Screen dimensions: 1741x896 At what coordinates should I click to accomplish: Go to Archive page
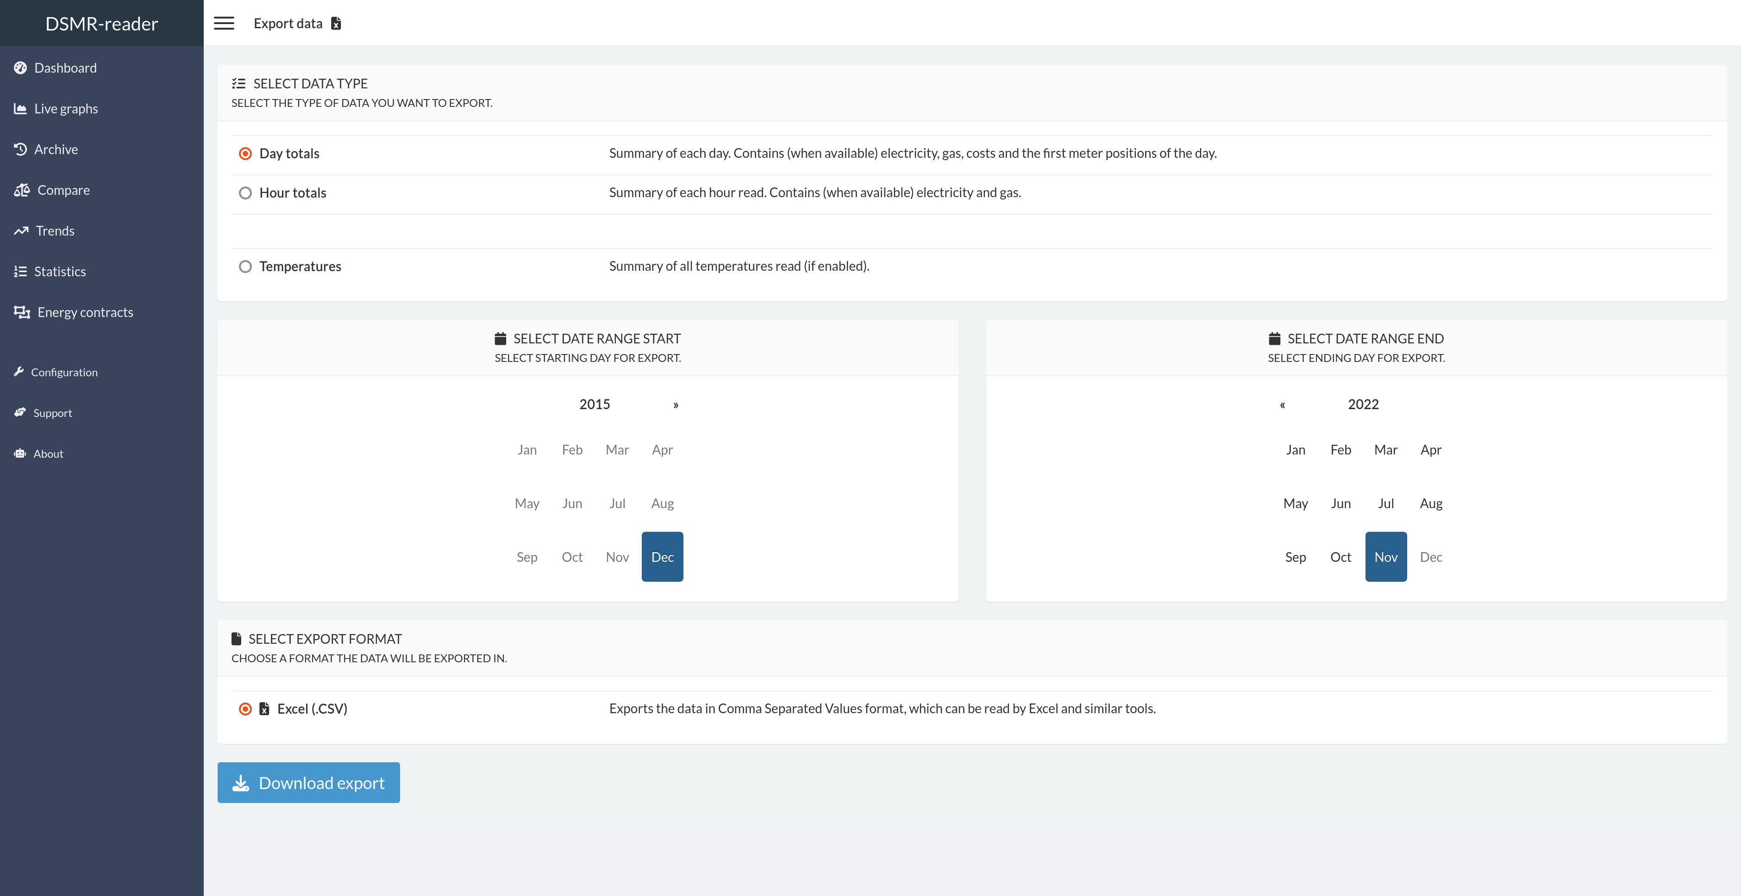click(x=101, y=149)
